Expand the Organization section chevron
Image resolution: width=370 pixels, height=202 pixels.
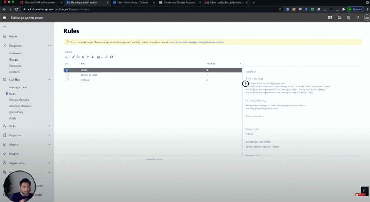tap(50, 163)
